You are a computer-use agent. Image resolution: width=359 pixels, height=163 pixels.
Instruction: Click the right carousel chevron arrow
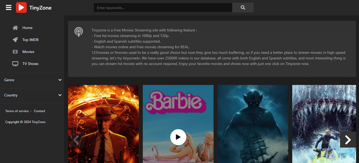tap(348, 139)
